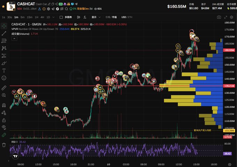Select the ruler measure tool
Screen dimensions: 237x167
pyautogui.click(x=4, y=88)
